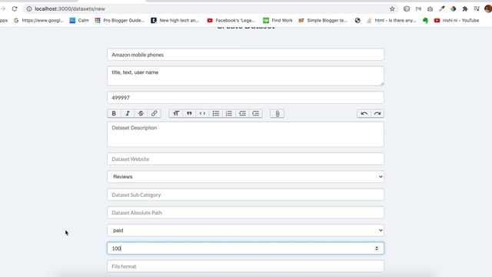Focus the Dataset Sub Category field
Image resolution: width=492 pixels, height=277 pixels.
[245, 195]
